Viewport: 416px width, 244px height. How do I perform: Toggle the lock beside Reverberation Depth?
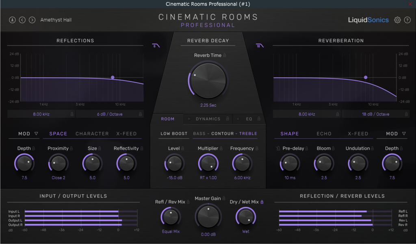point(401,148)
